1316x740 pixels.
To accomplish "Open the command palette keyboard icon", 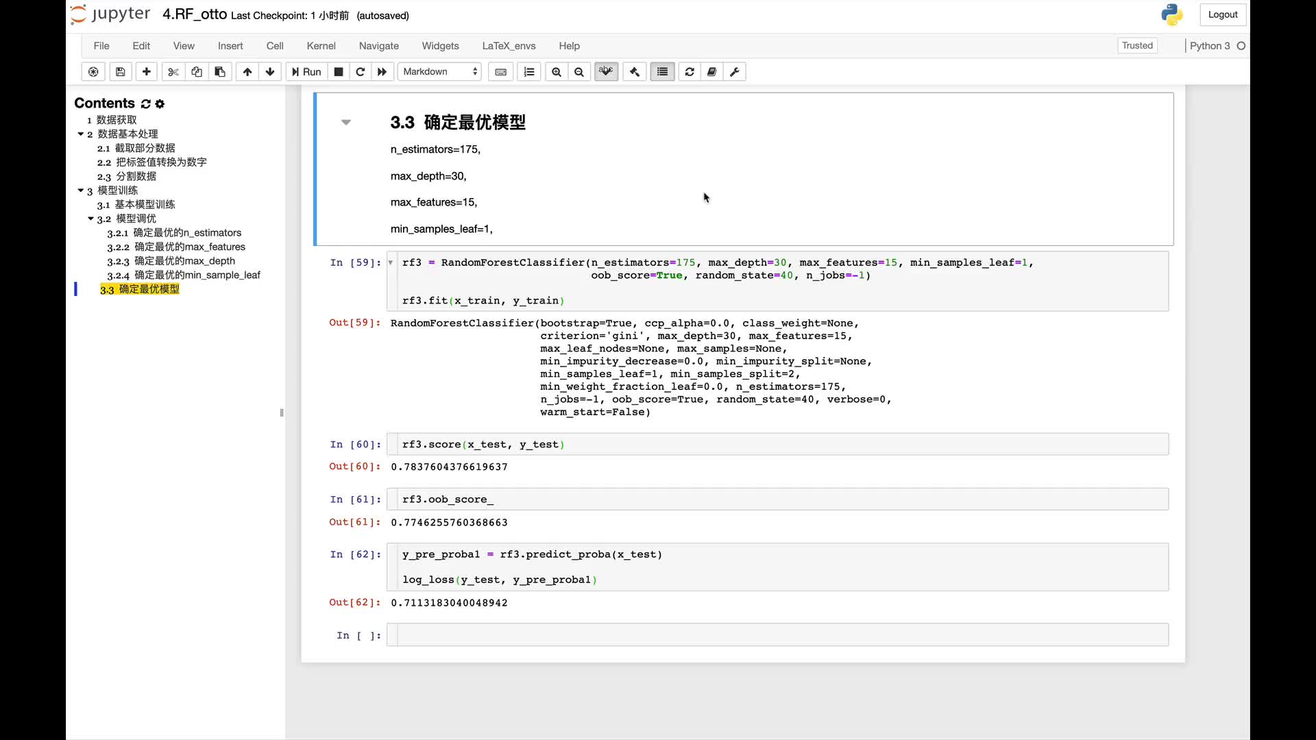I will tap(501, 72).
